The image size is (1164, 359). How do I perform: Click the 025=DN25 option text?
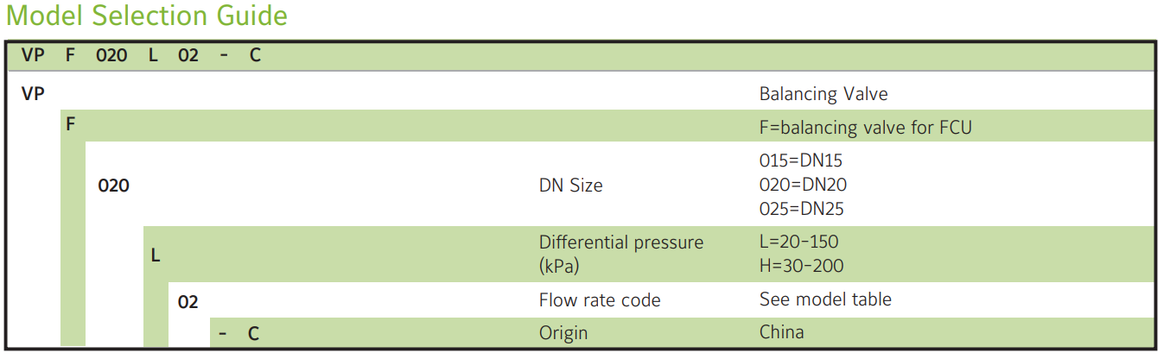(x=801, y=209)
